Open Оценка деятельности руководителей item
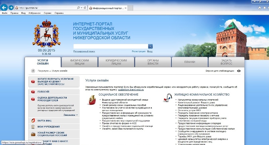This screenshot has width=269, height=145. pos(52,99)
